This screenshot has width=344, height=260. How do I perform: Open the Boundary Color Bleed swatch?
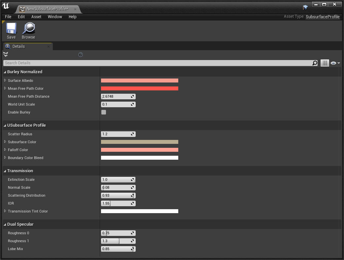(x=140, y=158)
